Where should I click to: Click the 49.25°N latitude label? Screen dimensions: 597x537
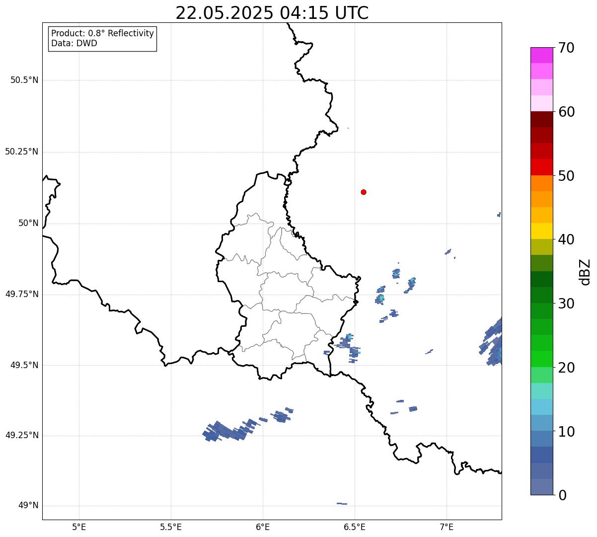coord(22,435)
